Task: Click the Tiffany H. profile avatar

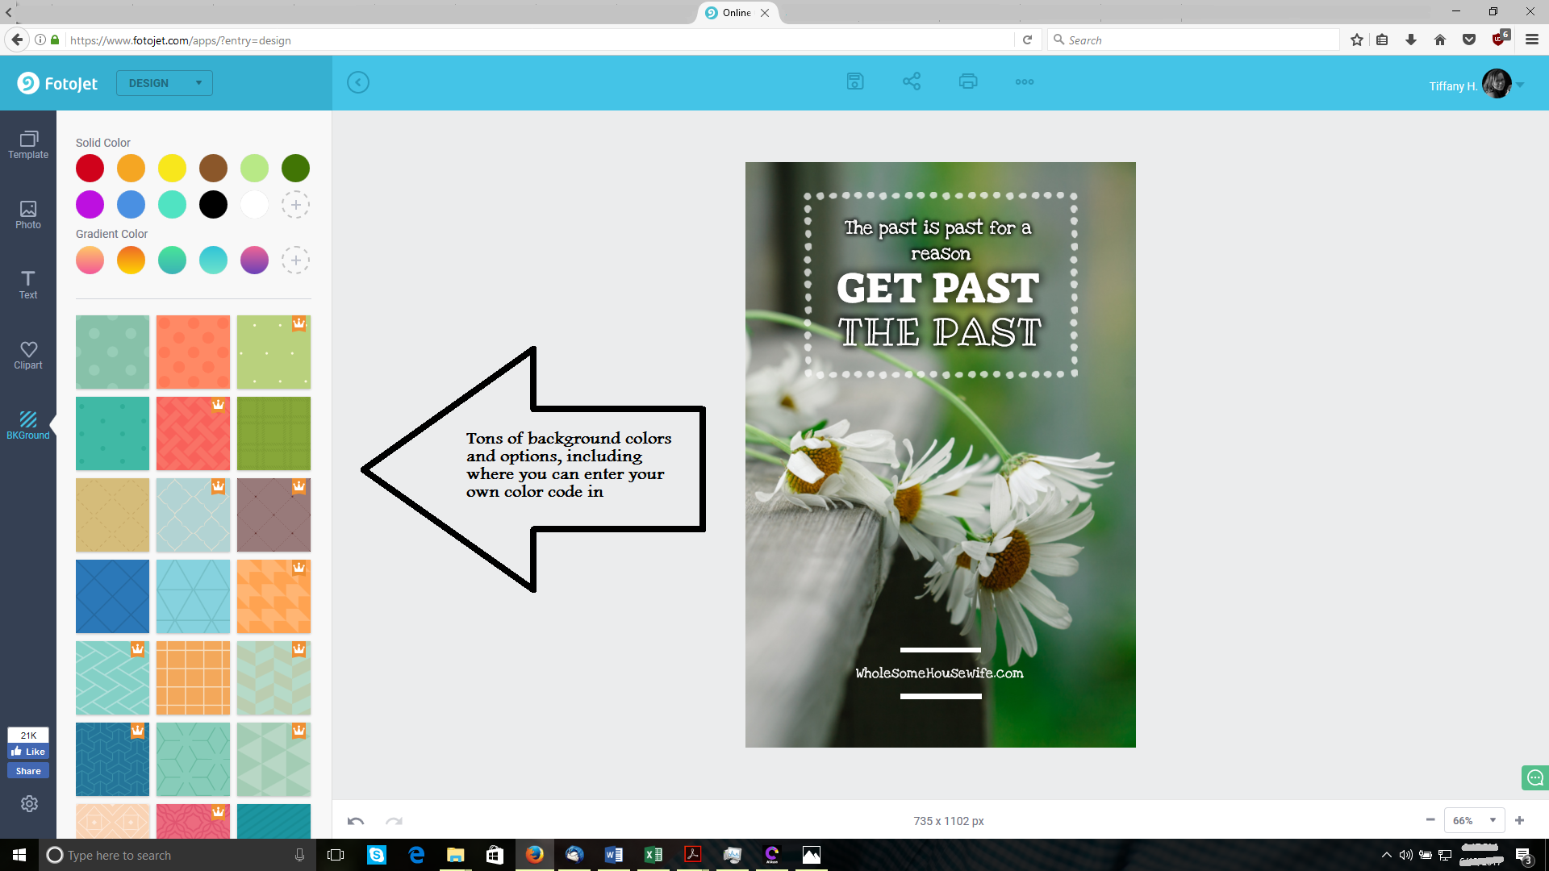Action: pos(1497,83)
